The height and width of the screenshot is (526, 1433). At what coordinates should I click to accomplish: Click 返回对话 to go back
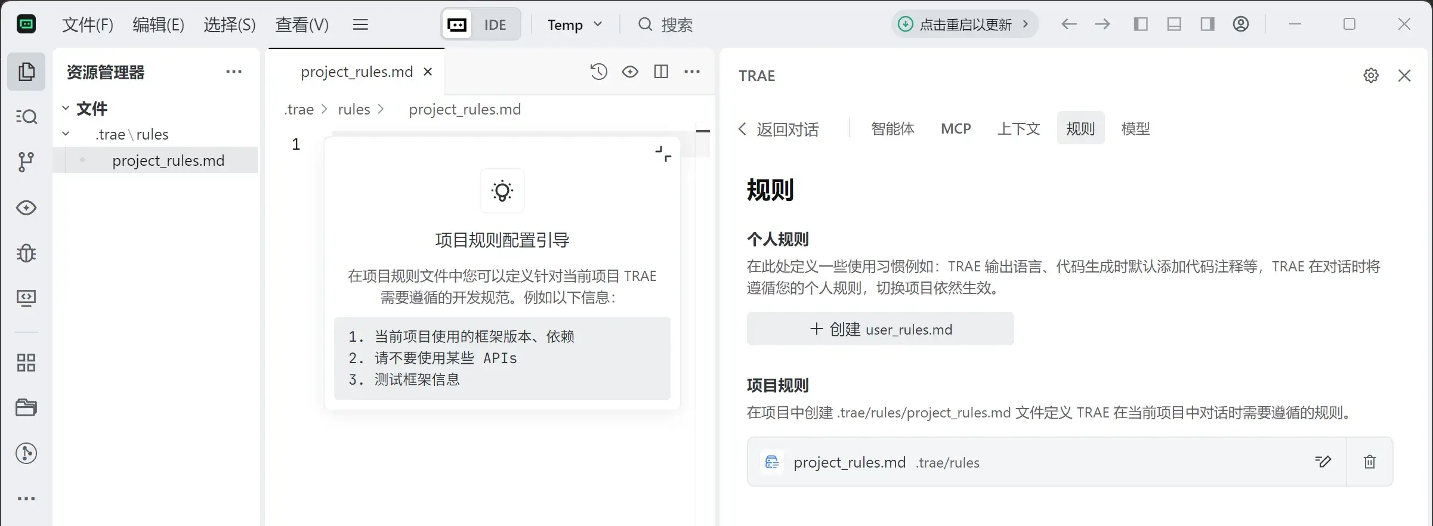click(x=779, y=129)
